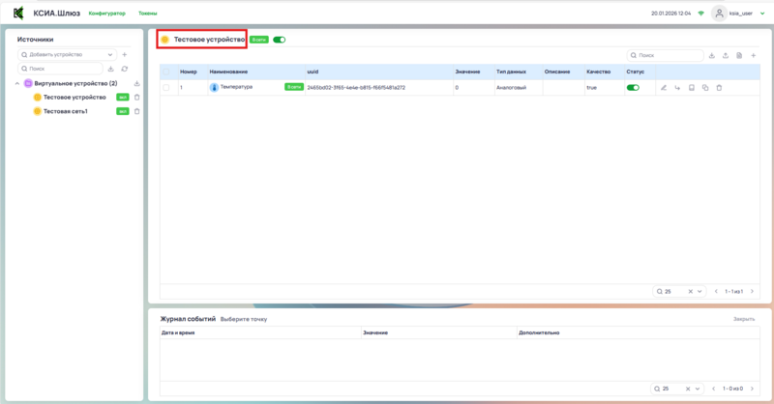Click the edit pencil icon in Температура row
Image resolution: width=774 pixels, height=404 pixels.
[x=664, y=88]
